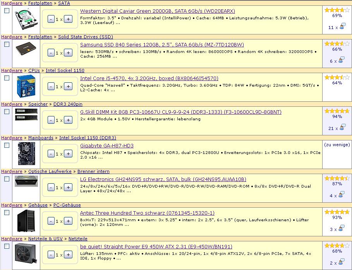Open the 3 reviews icon for Antec case
The width and height of the screenshot is (352, 270).
pos(342,228)
